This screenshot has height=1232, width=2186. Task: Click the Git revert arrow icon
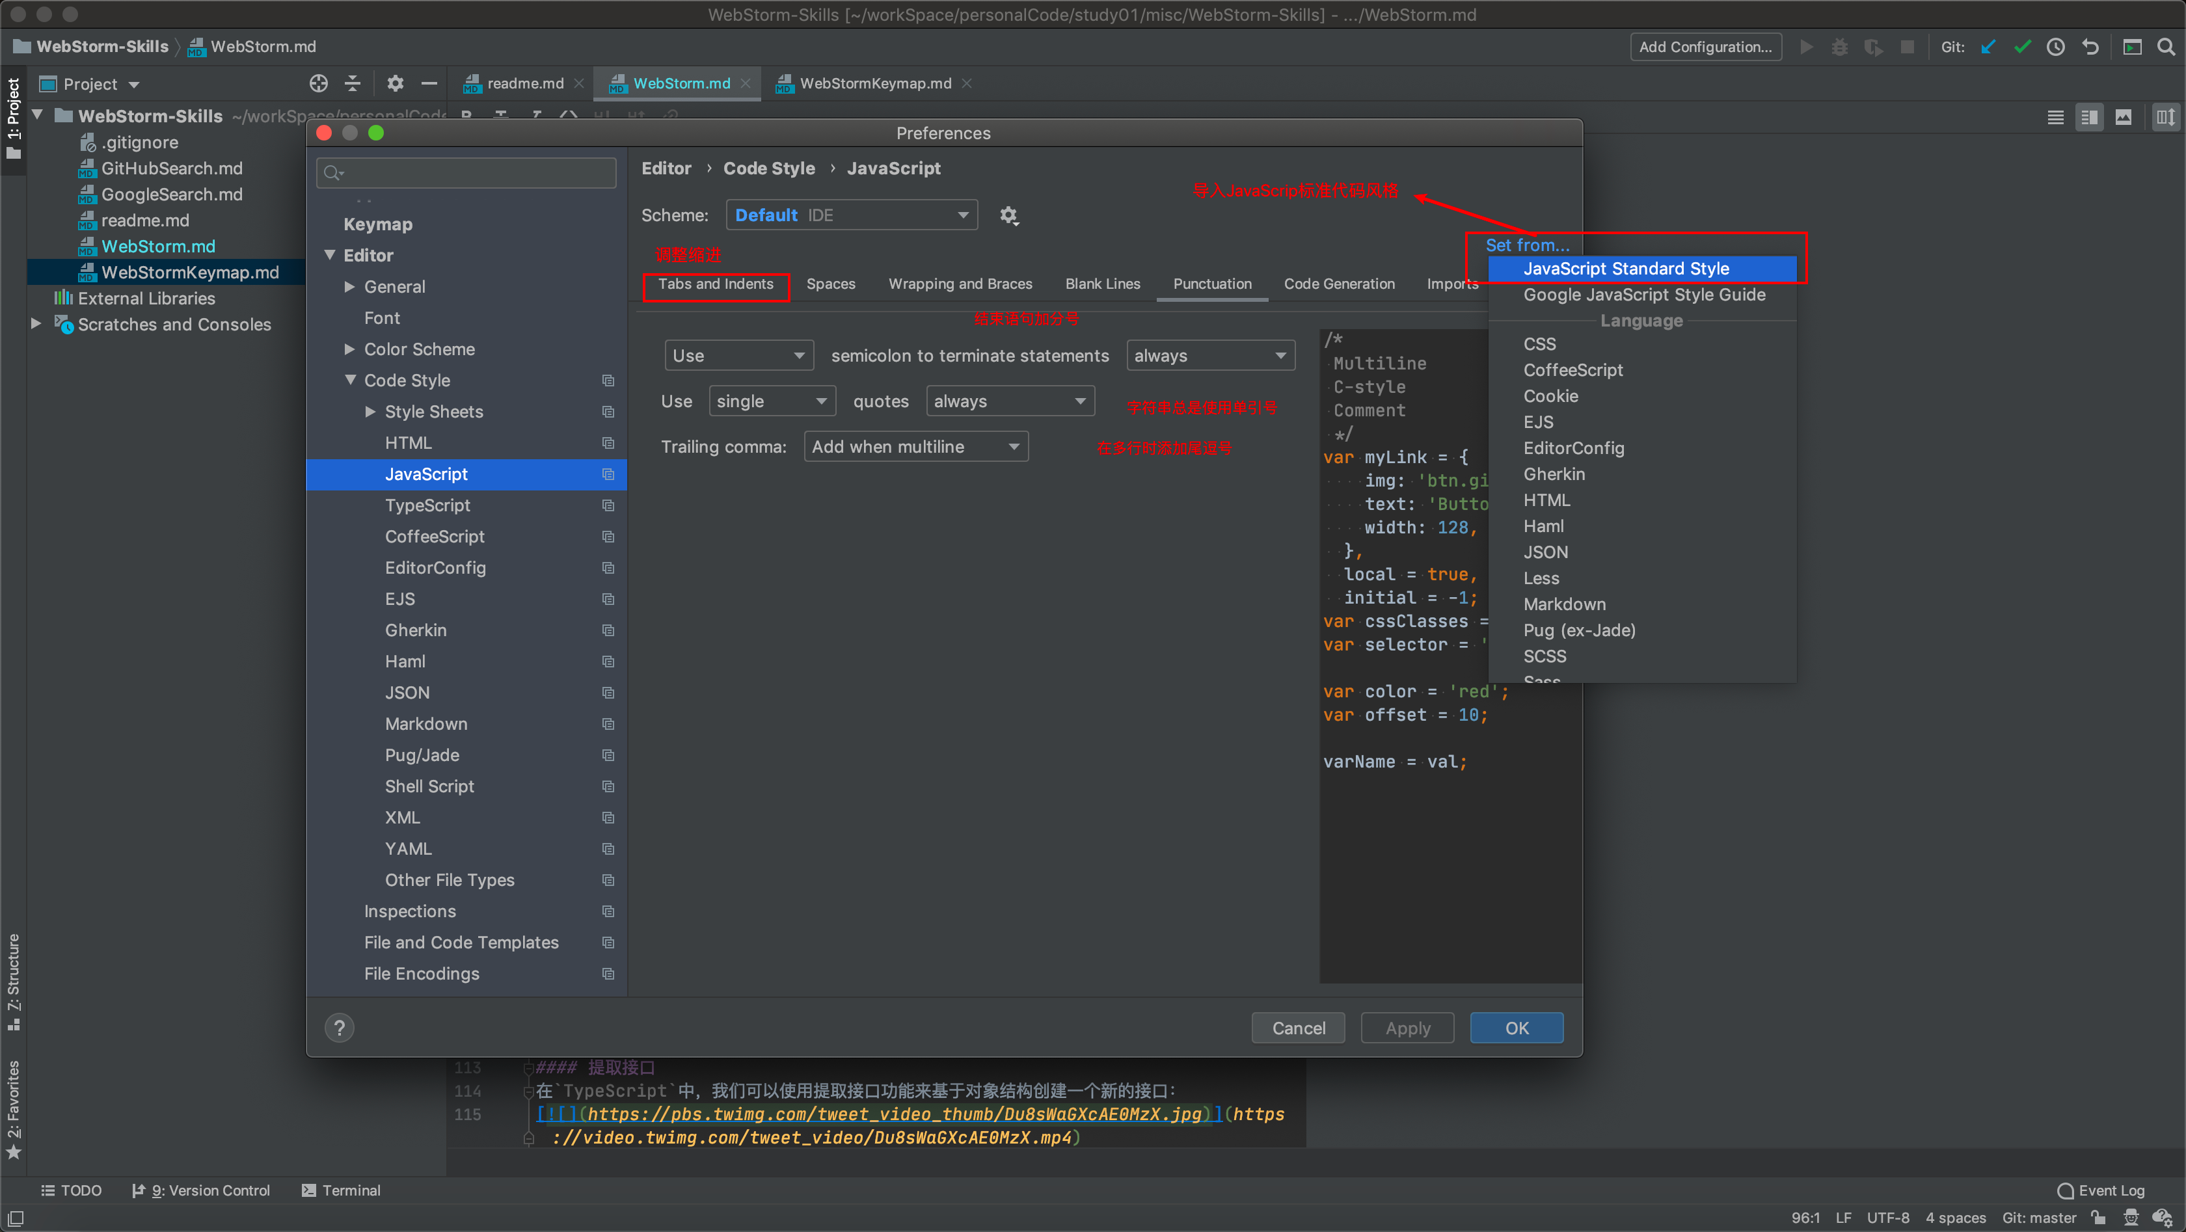(2090, 47)
